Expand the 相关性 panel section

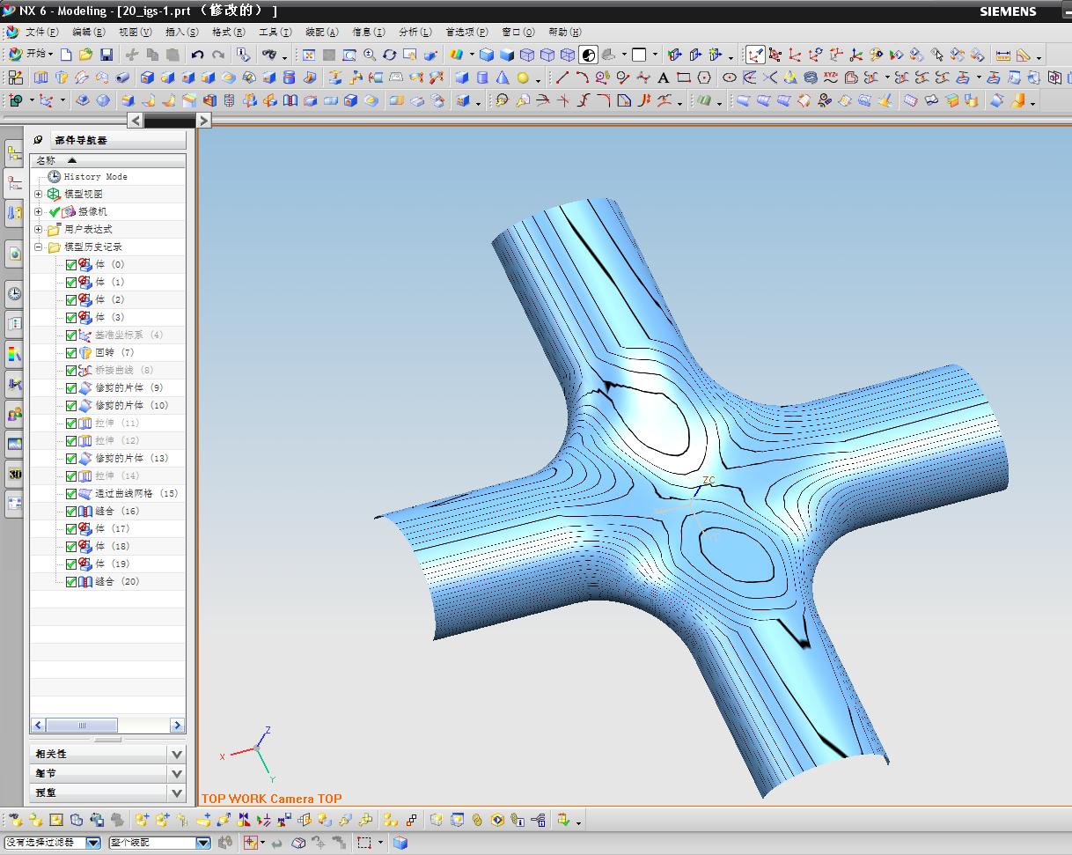pyautogui.click(x=177, y=754)
